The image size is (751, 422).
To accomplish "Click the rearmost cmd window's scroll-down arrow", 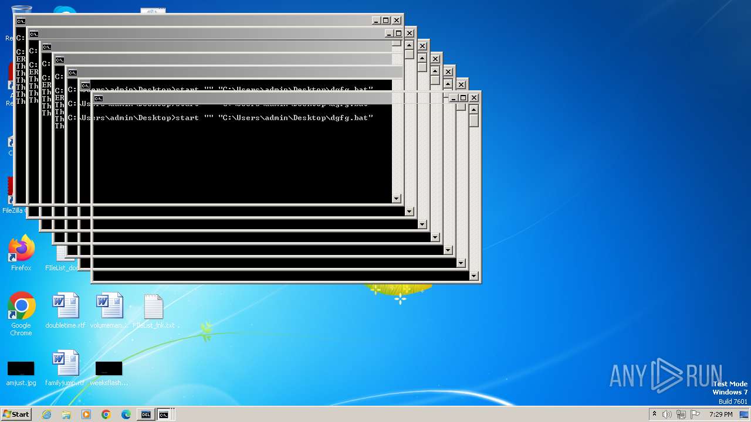I will click(x=397, y=199).
